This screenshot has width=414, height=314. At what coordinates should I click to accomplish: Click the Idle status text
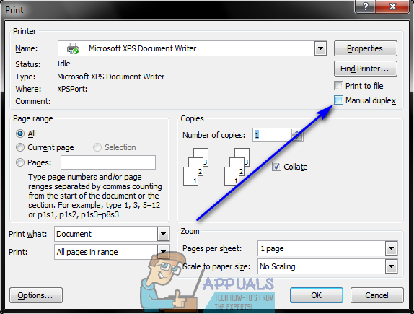point(63,64)
